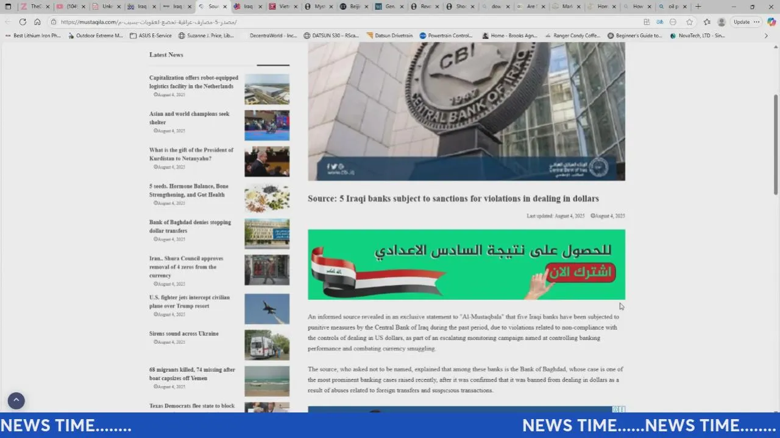Open a new tab with the plus icon

coord(698,7)
